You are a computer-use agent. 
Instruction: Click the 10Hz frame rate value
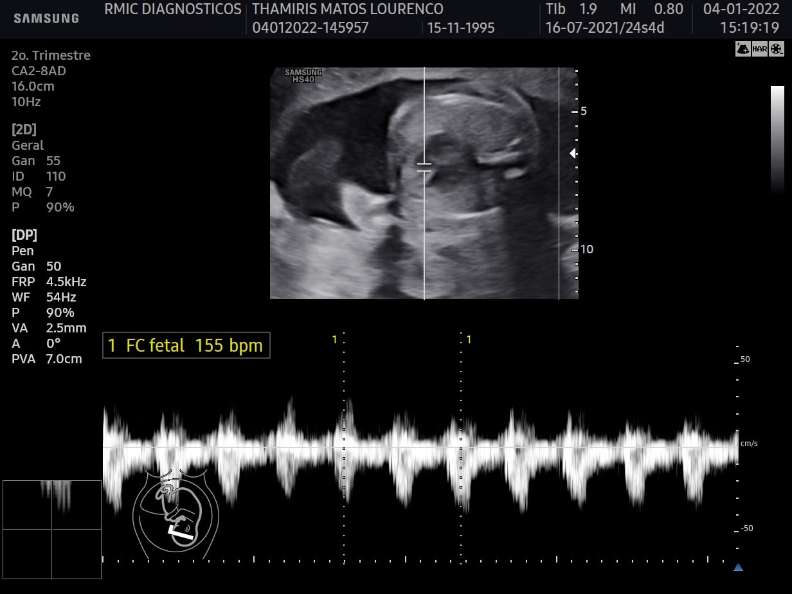pyautogui.click(x=26, y=102)
